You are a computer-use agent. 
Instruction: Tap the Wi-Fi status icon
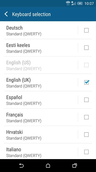[x=68, y=3]
